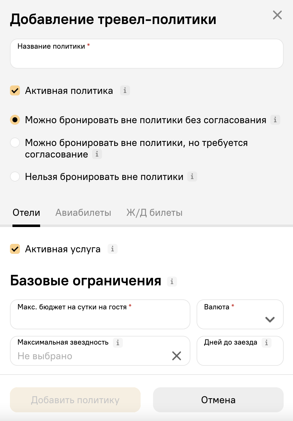
Task: Show info tooltip for Активная услуга
Action: click(x=113, y=249)
